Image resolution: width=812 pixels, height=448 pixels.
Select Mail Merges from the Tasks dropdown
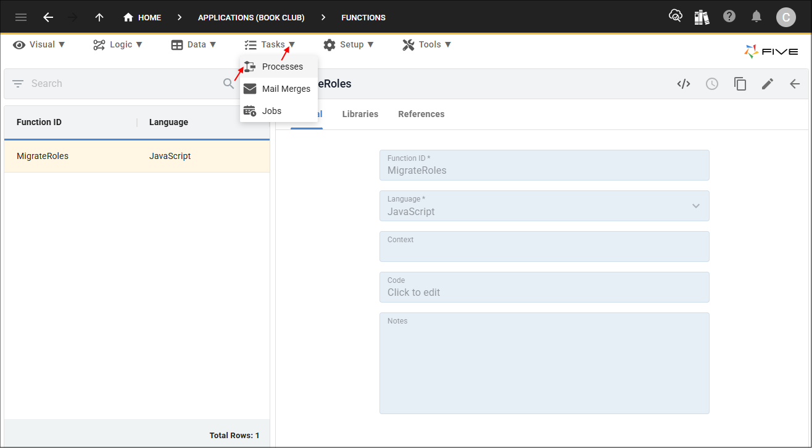pos(279,89)
